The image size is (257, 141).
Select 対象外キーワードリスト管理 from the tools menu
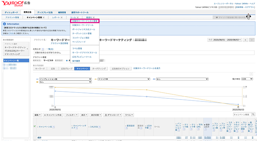click(x=85, y=21)
